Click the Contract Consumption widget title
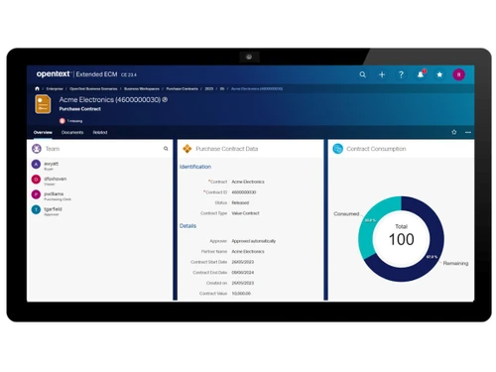The width and height of the screenshot is (496, 372). pyautogui.click(x=376, y=149)
